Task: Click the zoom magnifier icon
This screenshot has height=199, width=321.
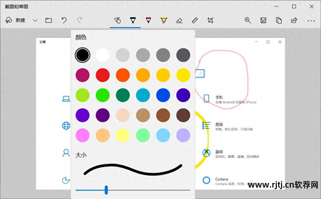Action: pos(248,20)
